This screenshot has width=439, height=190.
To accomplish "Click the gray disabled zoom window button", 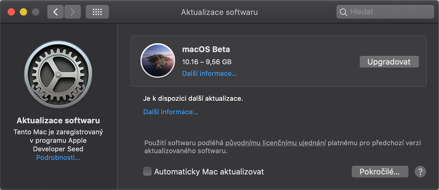I will point(36,12).
